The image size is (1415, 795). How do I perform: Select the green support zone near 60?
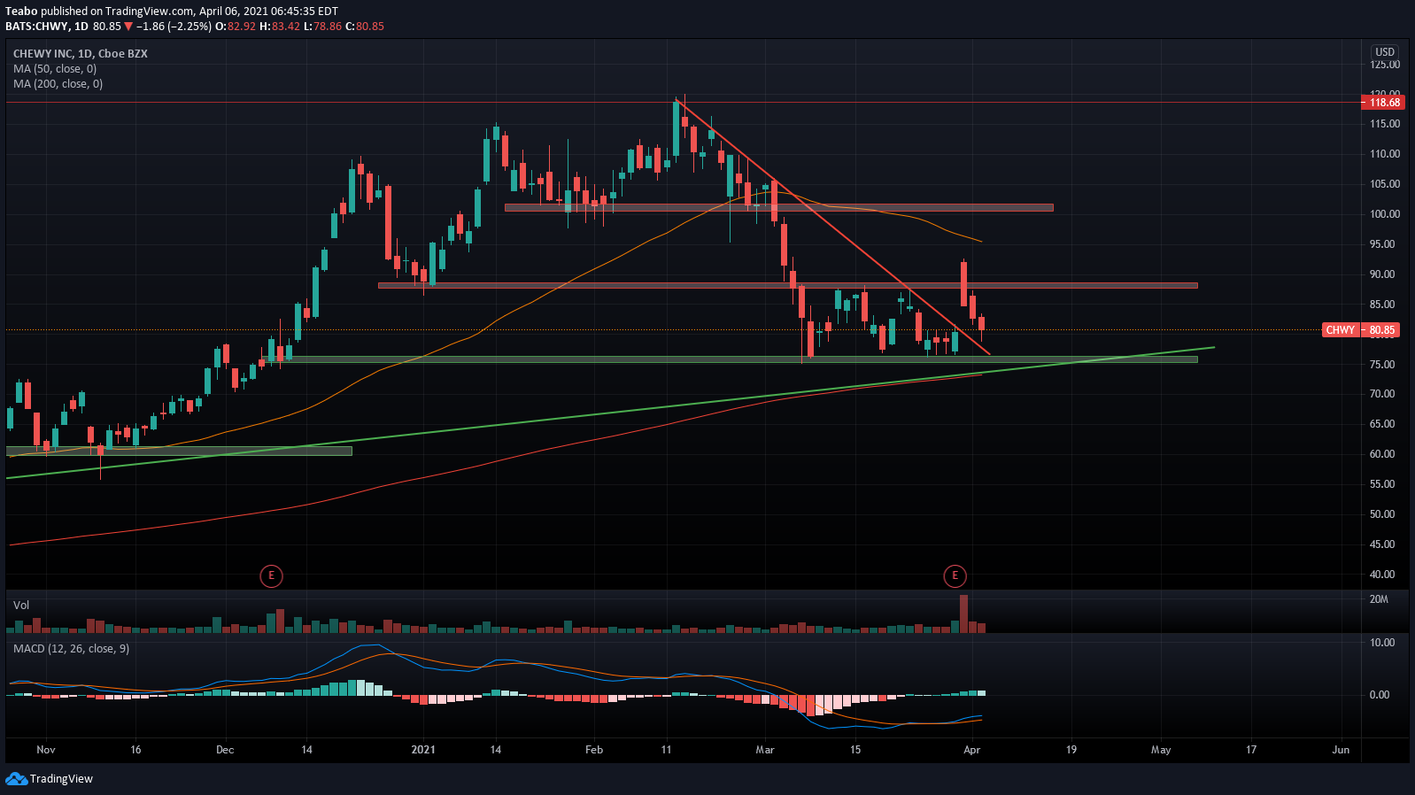click(179, 452)
